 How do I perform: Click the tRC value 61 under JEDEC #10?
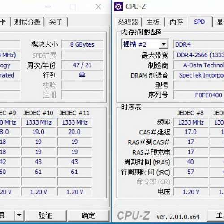tap(39, 172)
